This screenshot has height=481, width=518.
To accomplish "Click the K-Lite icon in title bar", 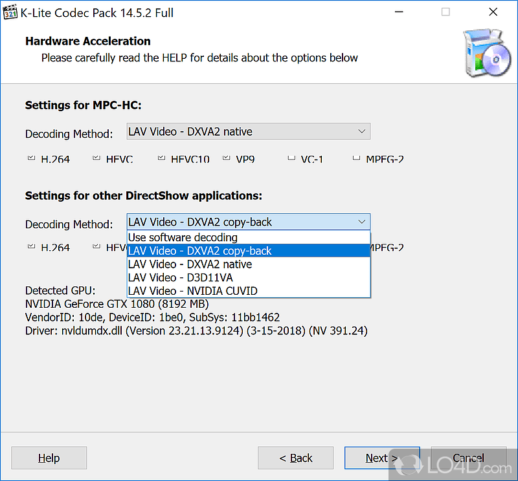I will tap(10, 12).
